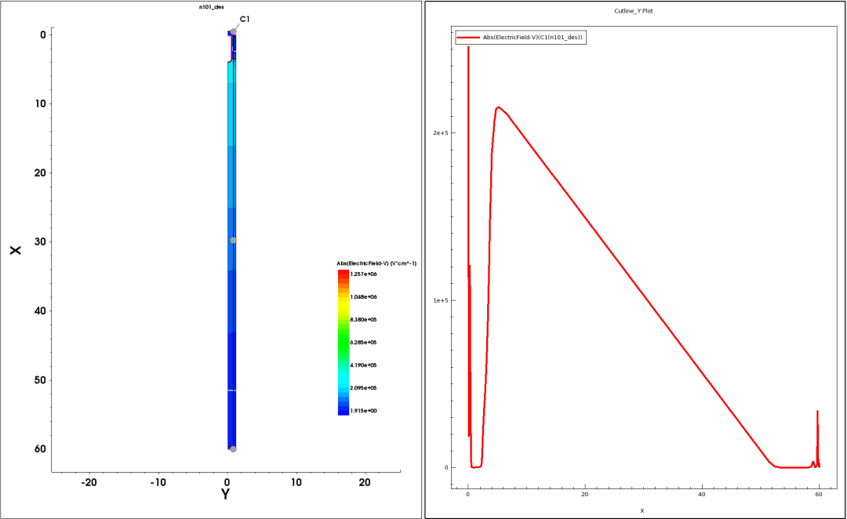The height and width of the screenshot is (519, 847).
Task: Select the 1.257e+06 legend value
Action: (x=364, y=274)
